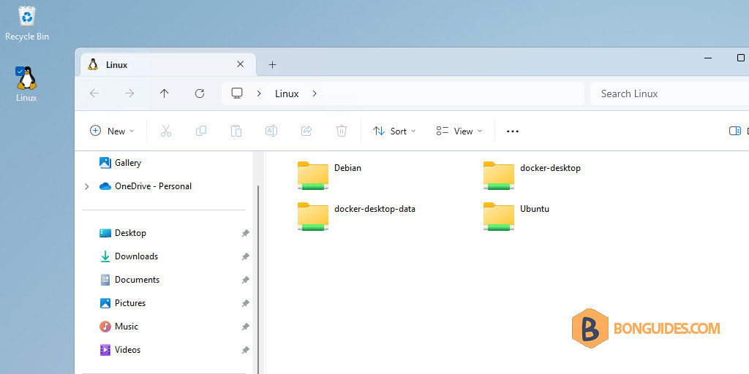749x374 pixels.
Task: Click the Rename toolbar icon
Action: tap(271, 131)
